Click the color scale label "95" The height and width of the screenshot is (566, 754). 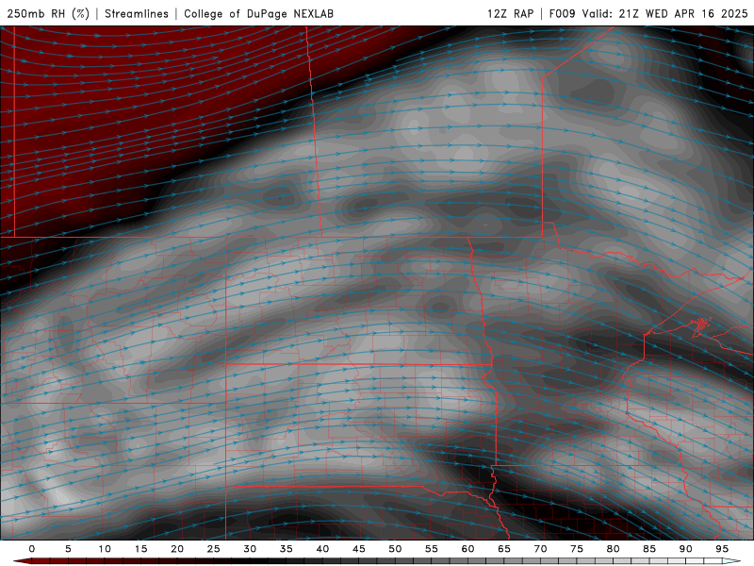(722, 549)
